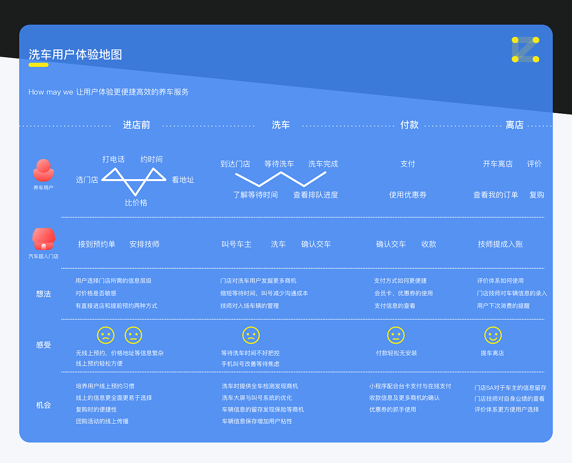Click the 技师提成入账 store step

500,244
